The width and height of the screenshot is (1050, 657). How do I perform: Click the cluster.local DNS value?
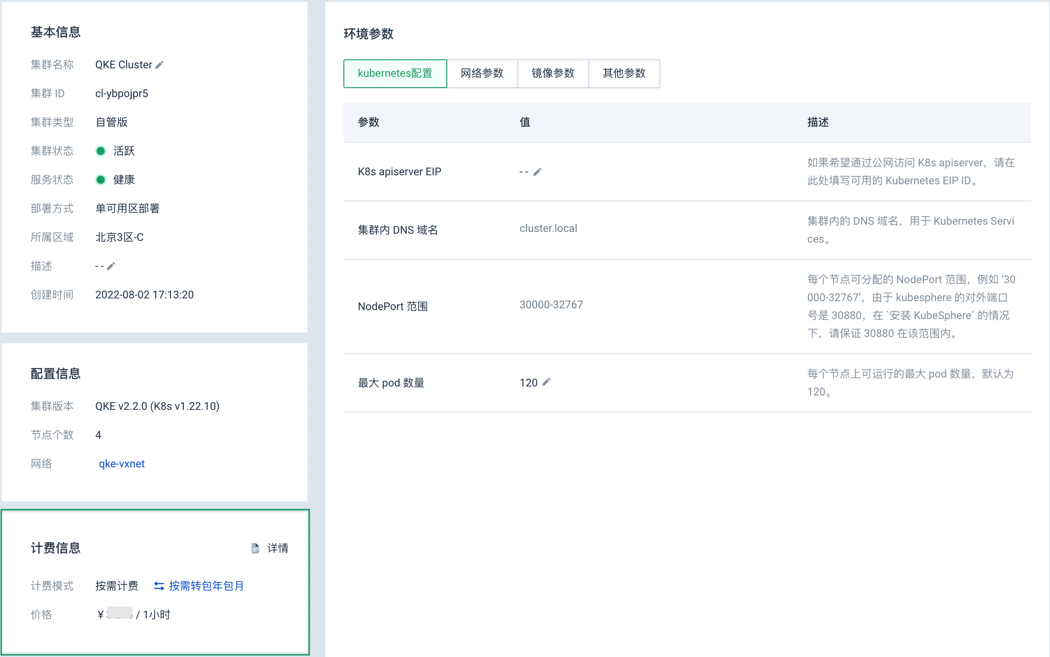pos(548,228)
